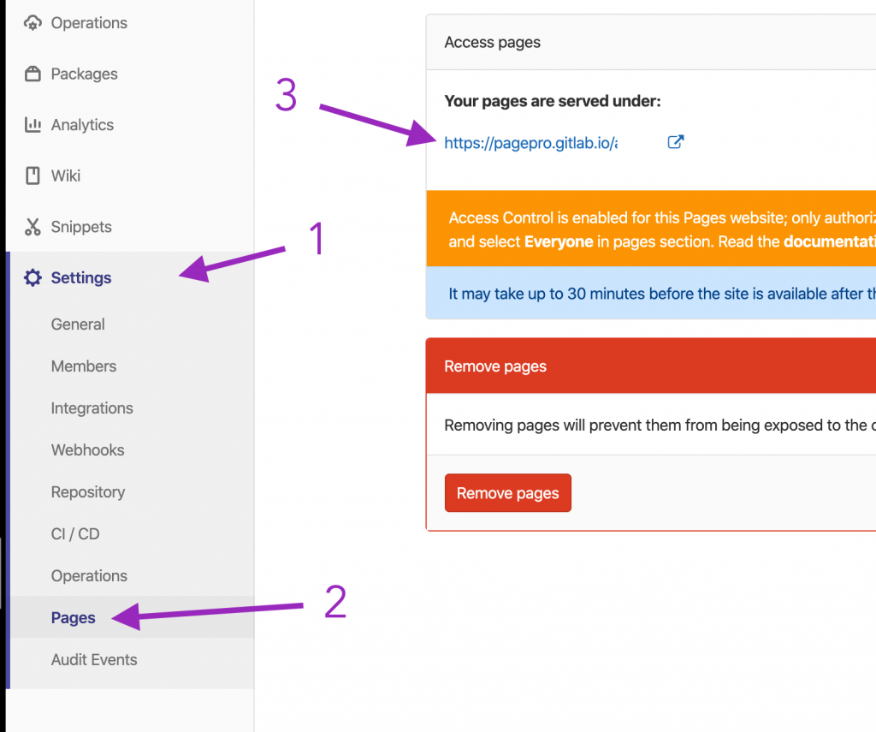Click the Operations cloud-gear icon
The height and width of the screenshot is (732, 876).
(33, 23)
